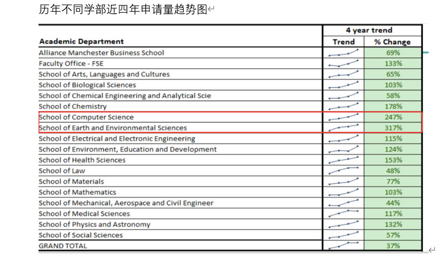
Task: Select 'School of Materials' row label
Action: 71,182
